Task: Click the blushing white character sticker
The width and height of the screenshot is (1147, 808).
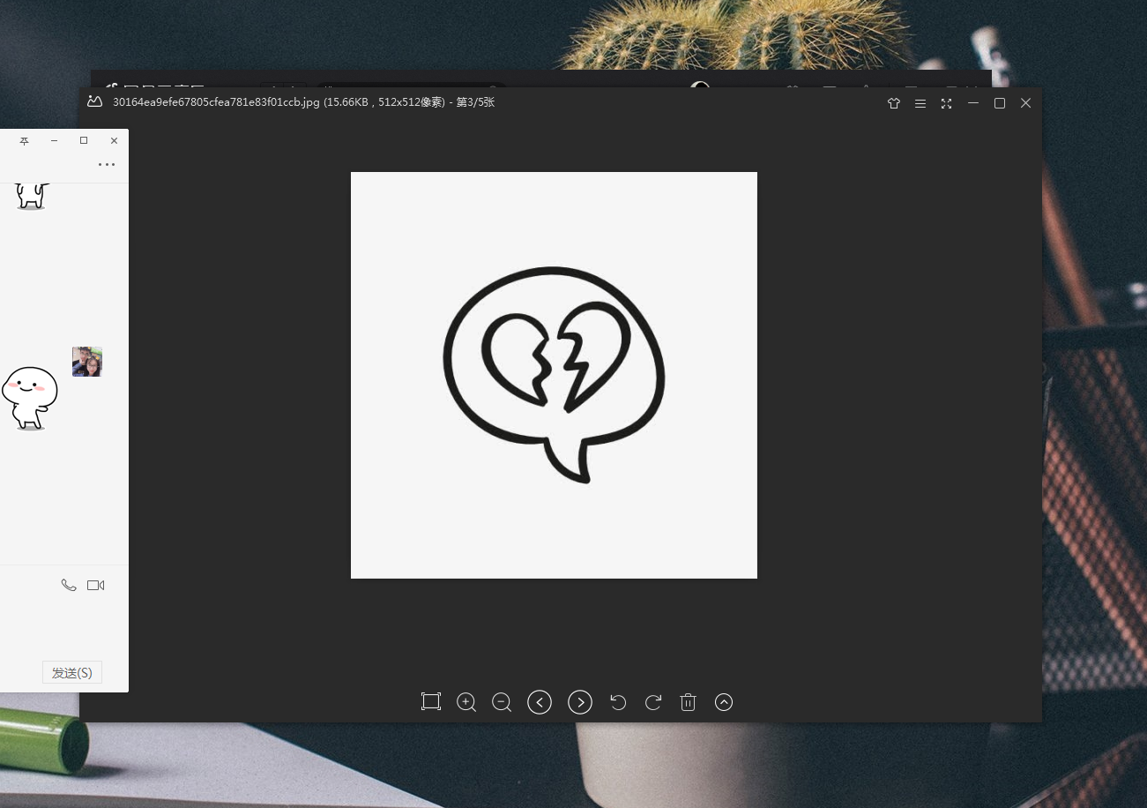Action: [x=29, y=399]
